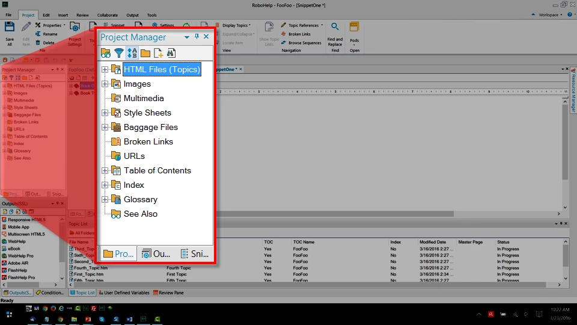The image size is (577, 325).
Task: Click the Delete trash icon in the ribbon
Action: tap(38, 43)
